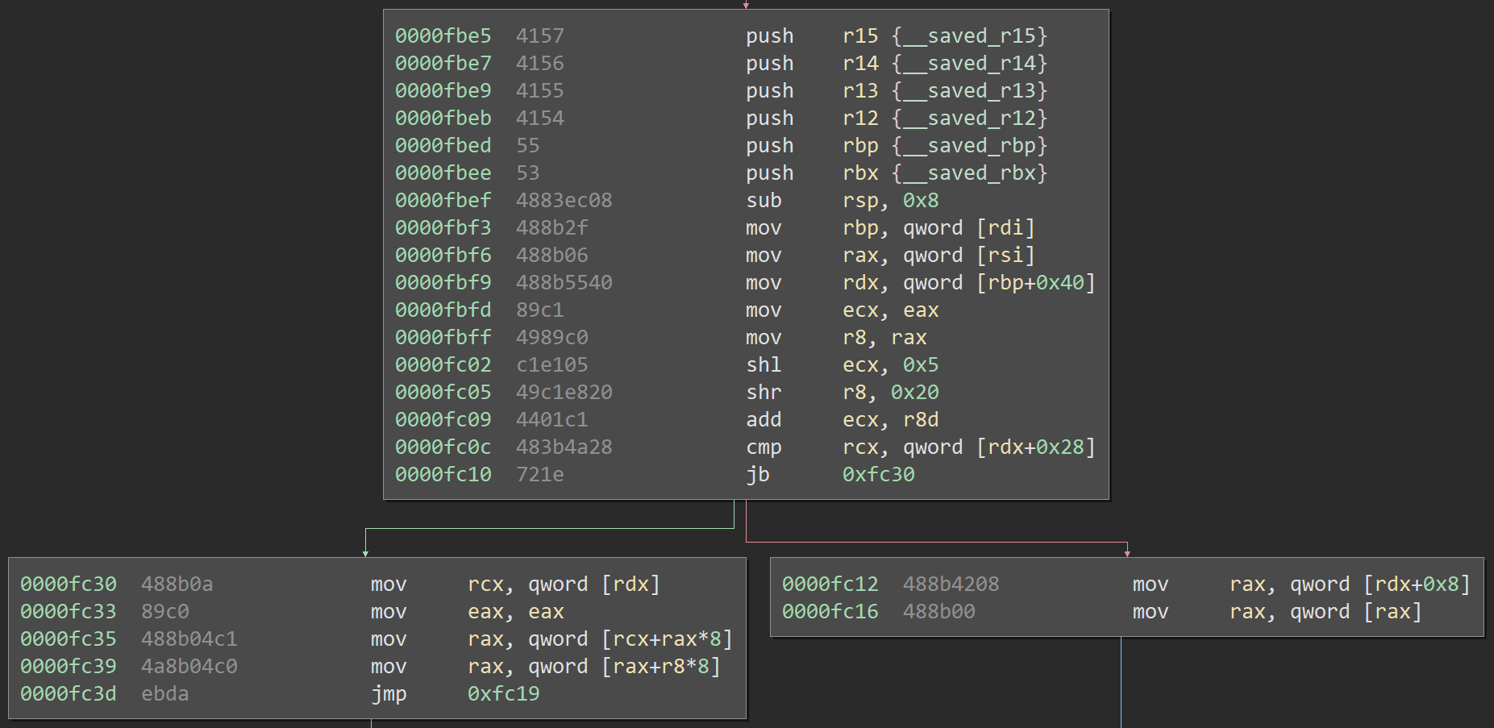Select address 0000fc39

coord(68,667)
